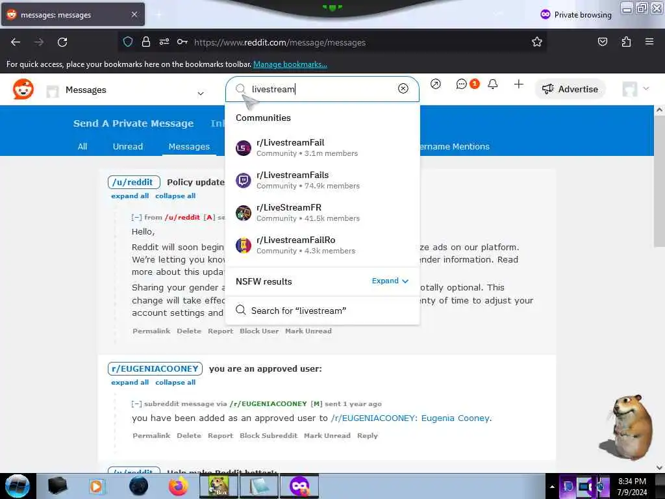
Task: Collapse subreddit message via EUGENIACOONEY
Action: (x=136, y=404)
